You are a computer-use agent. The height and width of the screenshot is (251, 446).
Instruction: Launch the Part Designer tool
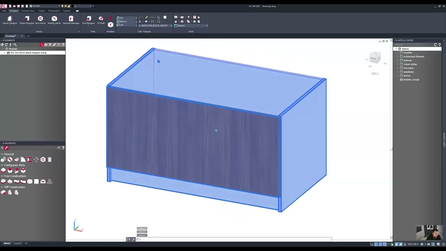click(x=89, y=20)
